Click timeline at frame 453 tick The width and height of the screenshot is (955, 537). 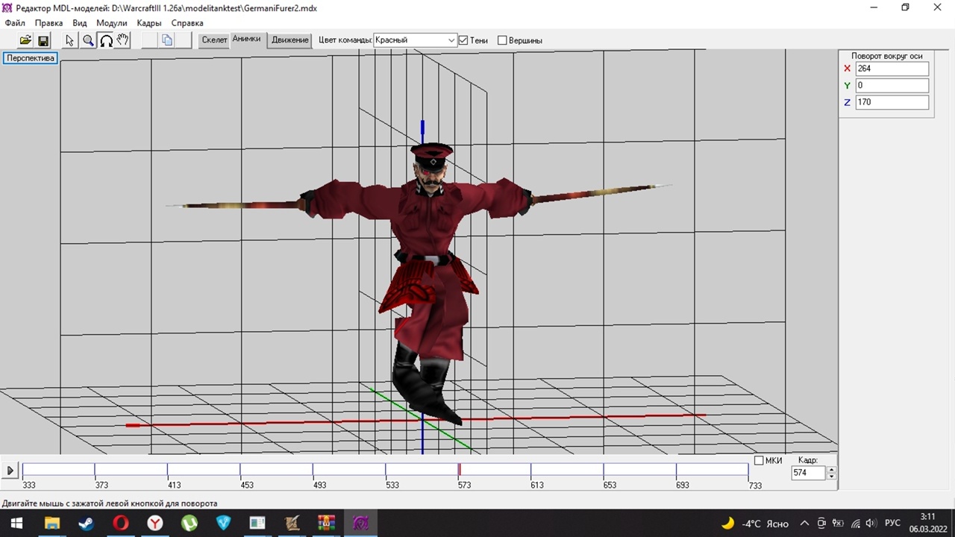coord(240,471)
